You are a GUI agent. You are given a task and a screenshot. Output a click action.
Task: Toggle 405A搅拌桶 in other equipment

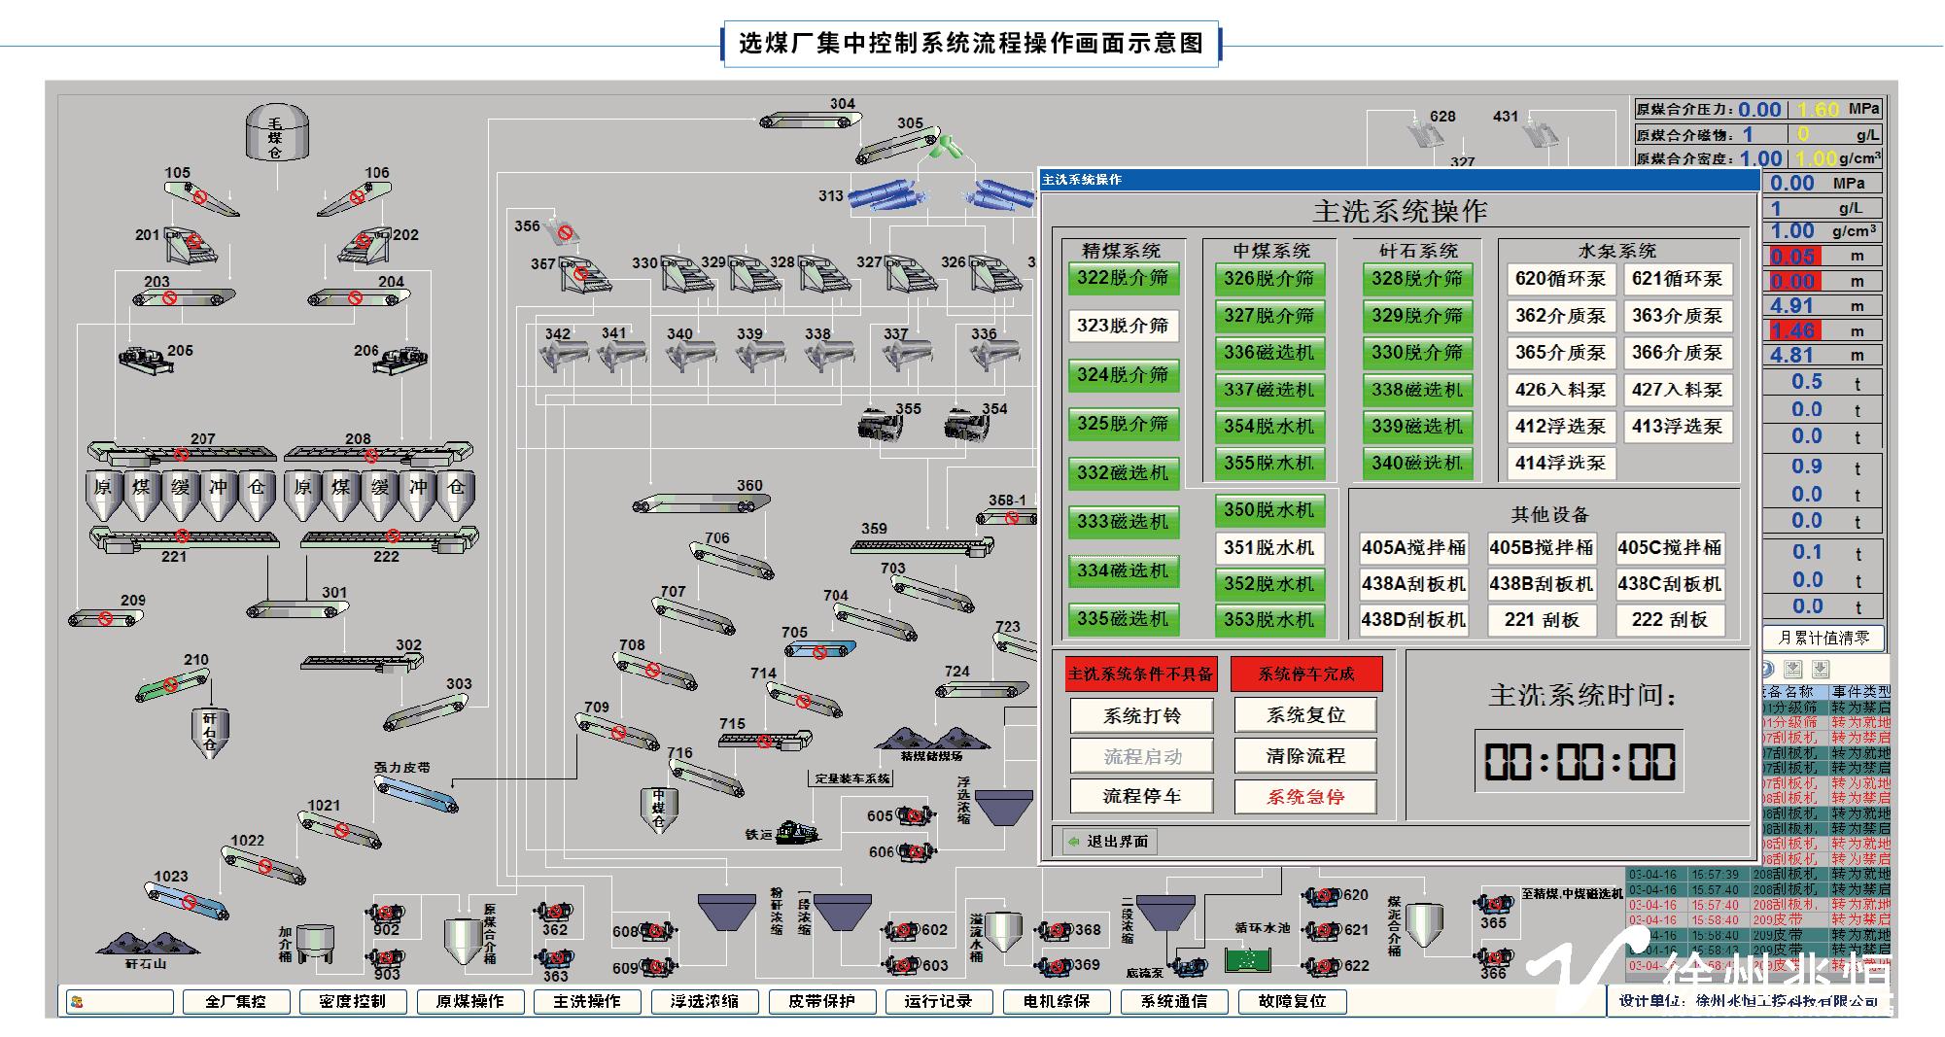[1413, 548]
